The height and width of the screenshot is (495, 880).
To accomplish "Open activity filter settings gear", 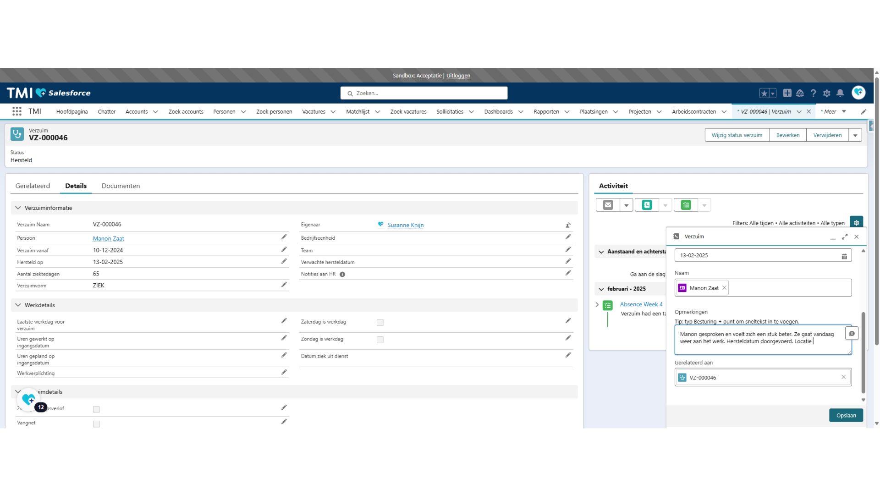I will point(856,222).
